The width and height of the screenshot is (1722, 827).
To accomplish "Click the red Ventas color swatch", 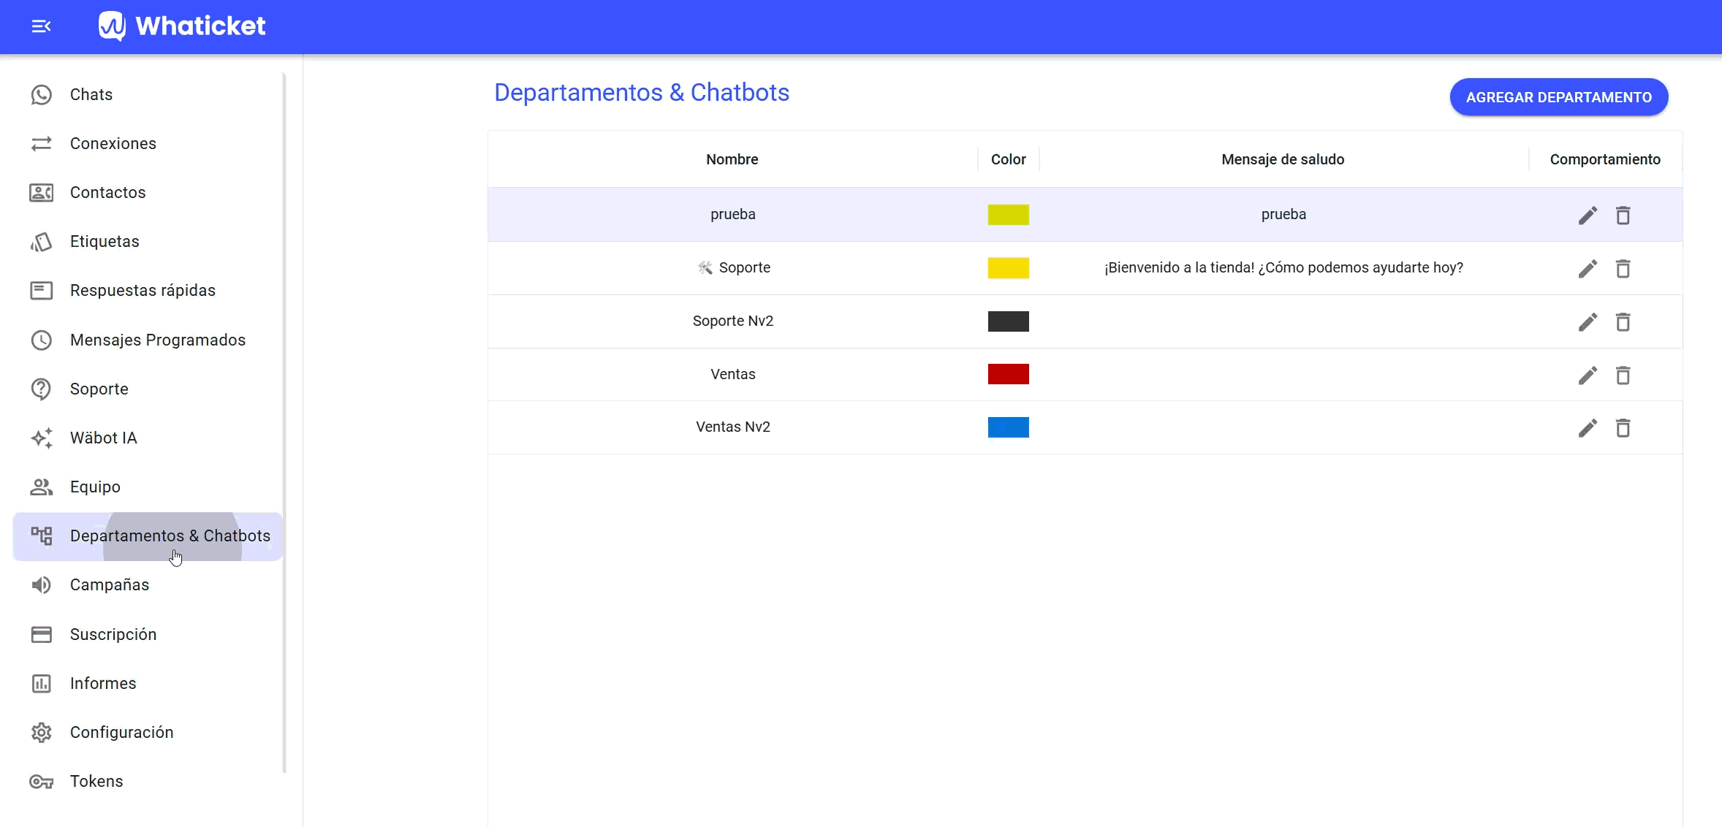I will coord(1008,374).
